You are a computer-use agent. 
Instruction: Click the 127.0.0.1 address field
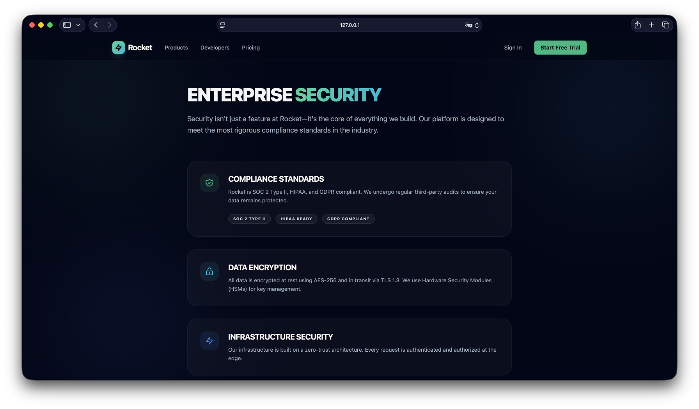[x=349, y=25]
